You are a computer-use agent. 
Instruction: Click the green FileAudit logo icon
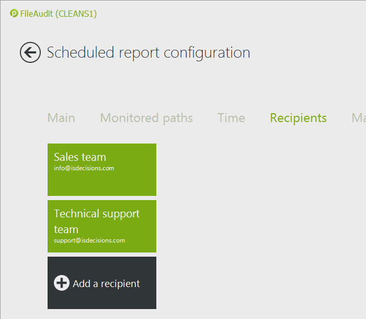pos(14,14)
